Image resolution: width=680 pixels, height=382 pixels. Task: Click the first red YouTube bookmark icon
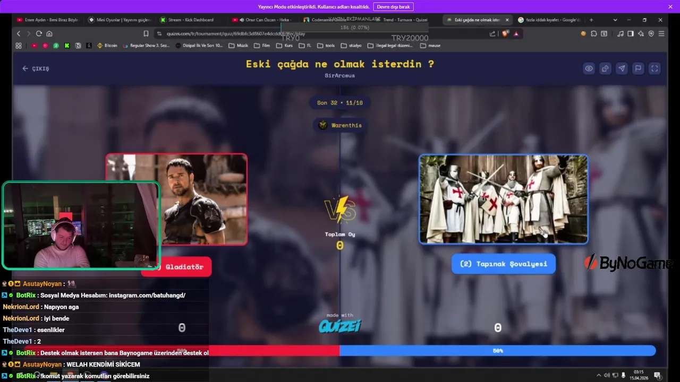tap(35, 46)
